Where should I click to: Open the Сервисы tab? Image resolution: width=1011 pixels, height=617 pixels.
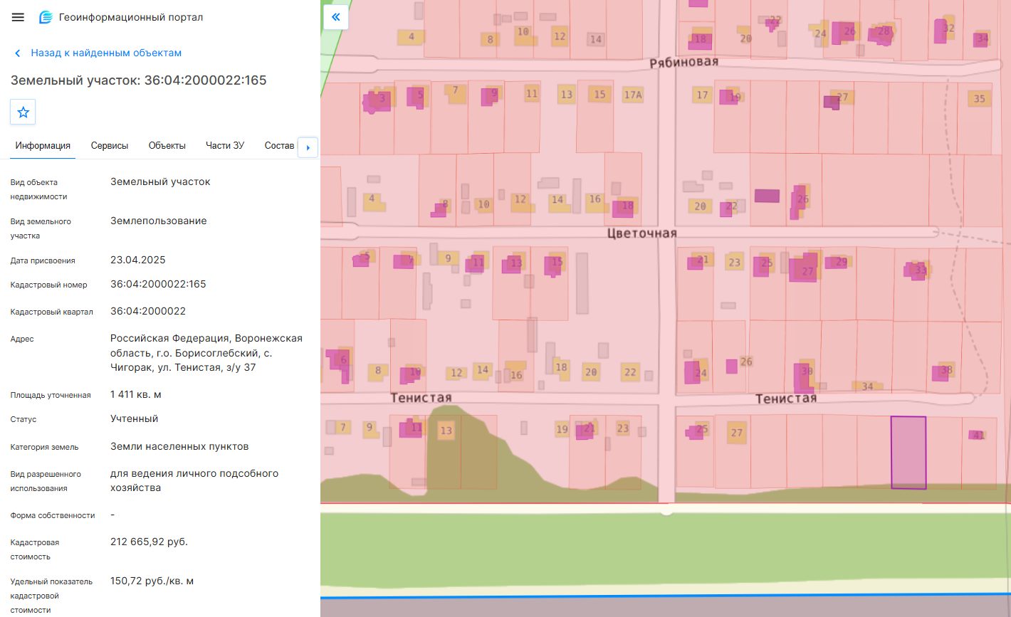pyautogui.click(x=110, y=145)
